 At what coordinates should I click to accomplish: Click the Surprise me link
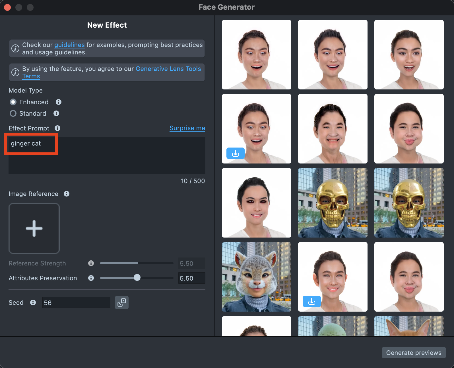pos(187,128)
